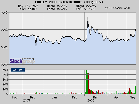
Task: Click the 0.01 price axis label
Action: click(x=4, y=47)
